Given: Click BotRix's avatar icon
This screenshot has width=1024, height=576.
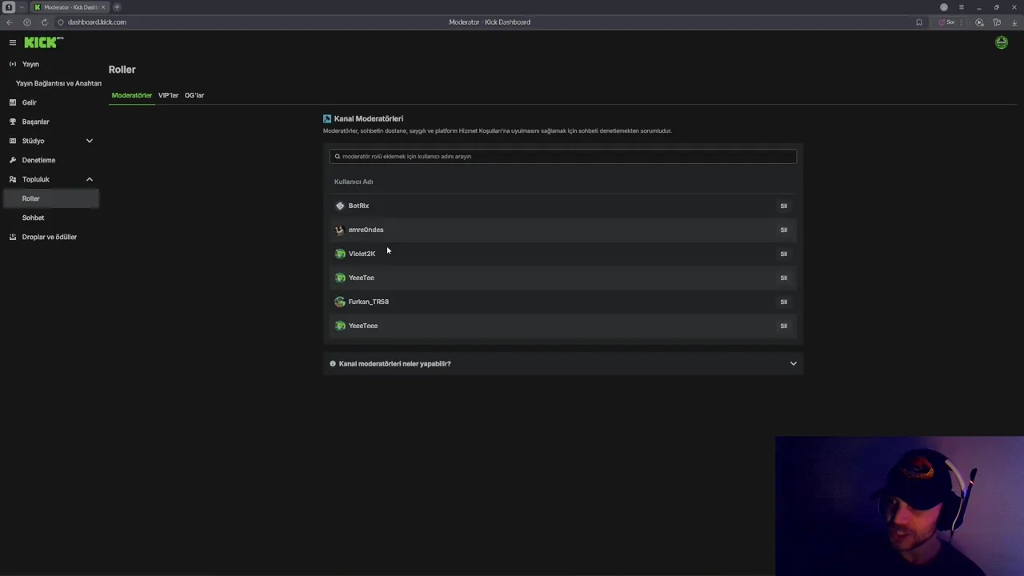Looking at the screenshot, I should 340,206.
